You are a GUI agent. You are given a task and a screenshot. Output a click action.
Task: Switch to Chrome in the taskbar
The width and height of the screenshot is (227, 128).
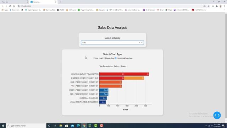coord(84,126)
